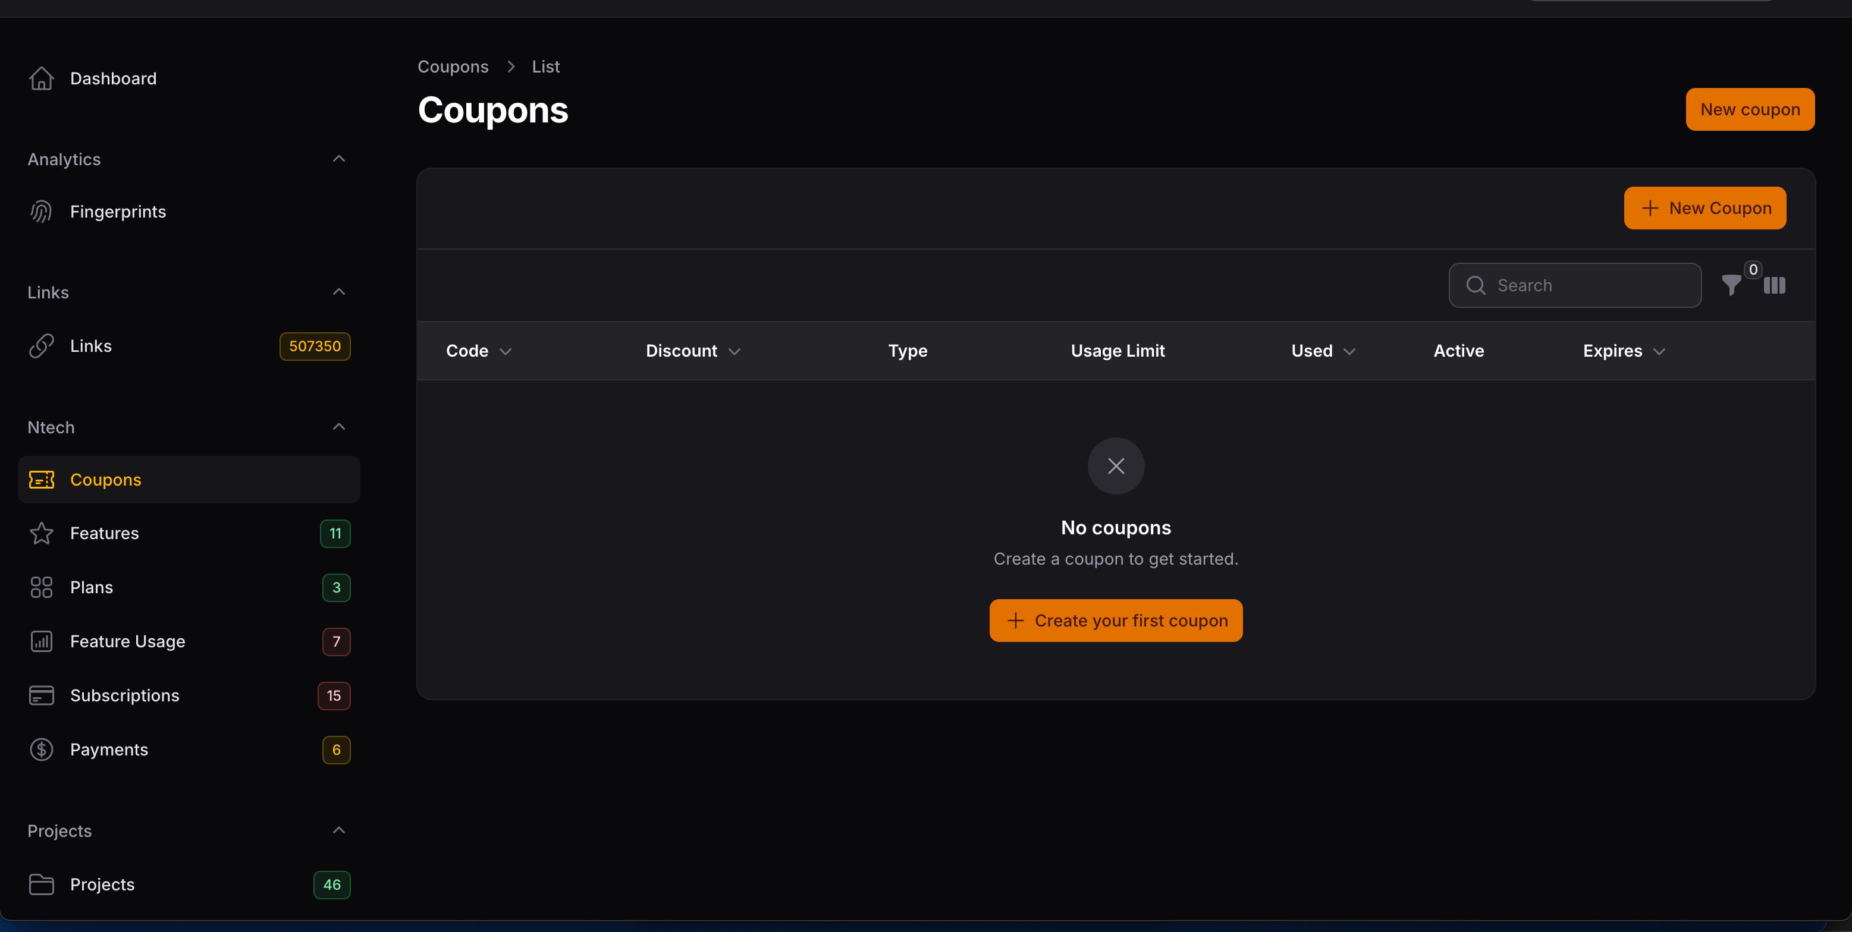This screenshot has height=932, width=1852.
Task: Click inside the Search field
Action: (1574, 285)
